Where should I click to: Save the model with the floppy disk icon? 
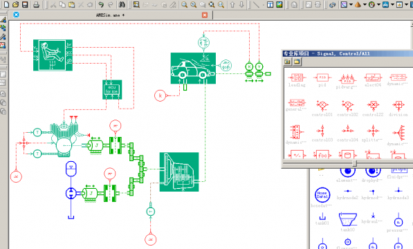coord(25,4)
